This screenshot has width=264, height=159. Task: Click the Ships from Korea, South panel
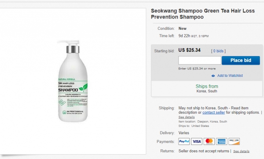coord(207,89)
